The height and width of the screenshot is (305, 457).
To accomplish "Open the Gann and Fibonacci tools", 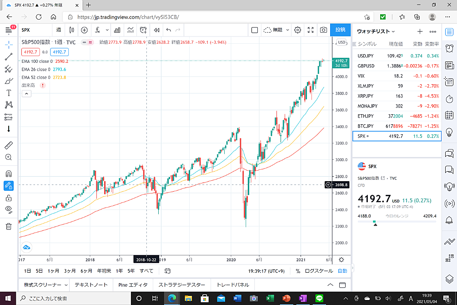I will pyautogui.click(x=9, y=69).
